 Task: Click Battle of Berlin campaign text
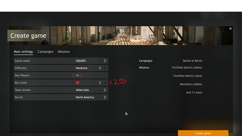(193, 61)
